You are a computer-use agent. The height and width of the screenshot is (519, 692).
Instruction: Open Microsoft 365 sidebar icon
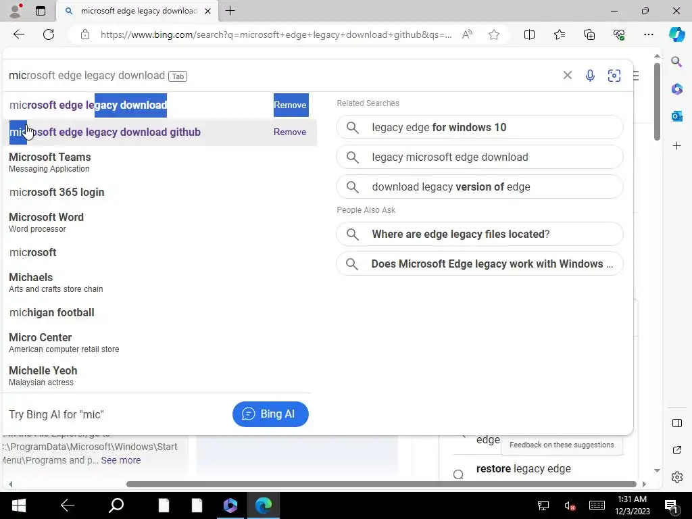pyautogui.click(x=676, y=89)
